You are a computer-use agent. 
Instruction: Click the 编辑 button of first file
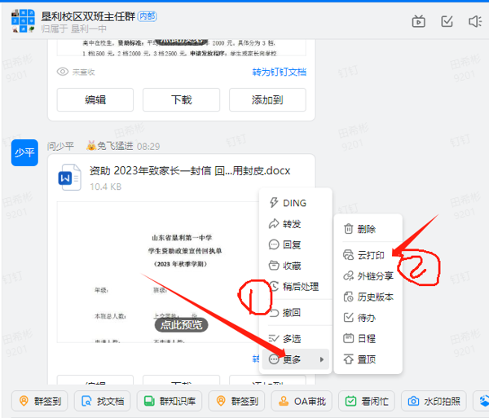pyautogui.click(x=95, y=99)
